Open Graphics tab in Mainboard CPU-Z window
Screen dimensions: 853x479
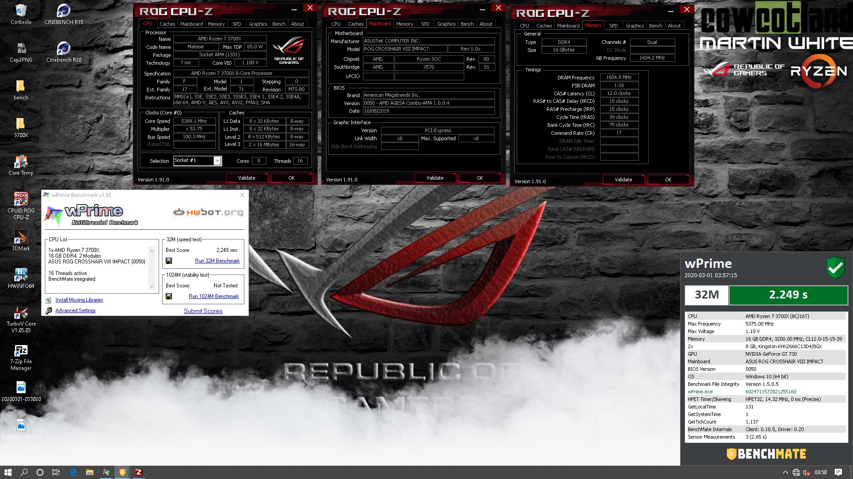[446, 24]
